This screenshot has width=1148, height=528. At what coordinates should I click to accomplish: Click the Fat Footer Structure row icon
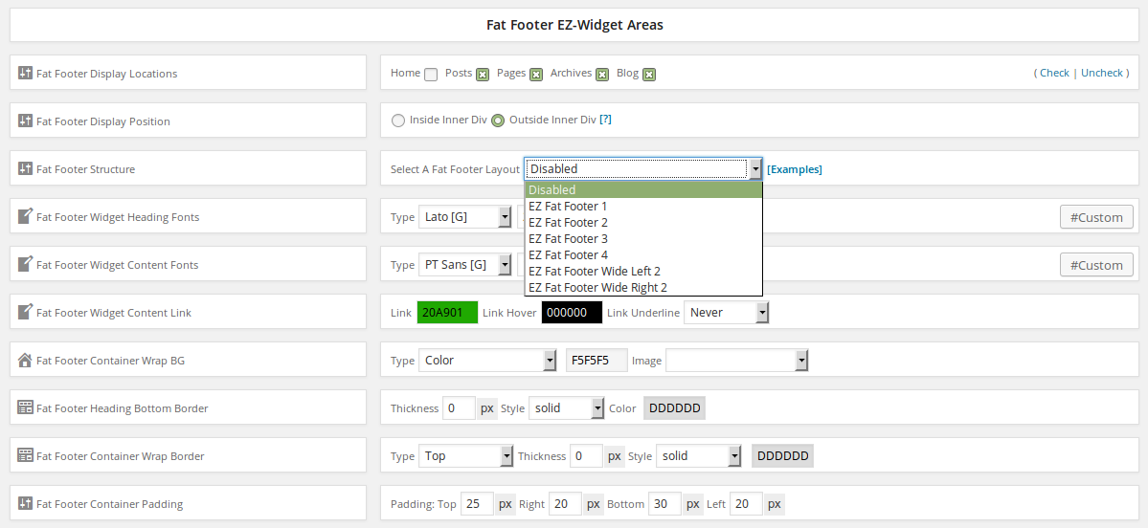(25, 168)
